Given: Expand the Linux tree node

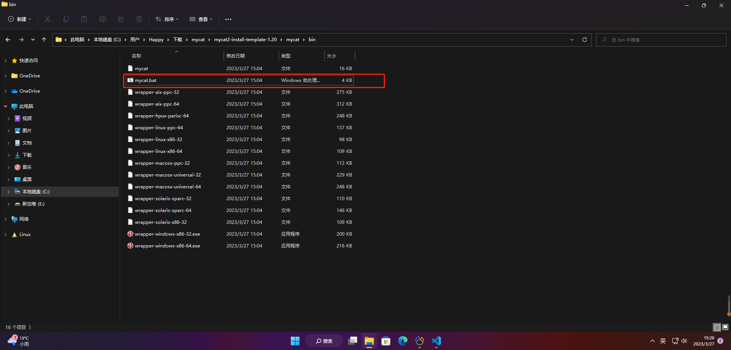Looking at the screenshot, I should (x=5, y=234).
